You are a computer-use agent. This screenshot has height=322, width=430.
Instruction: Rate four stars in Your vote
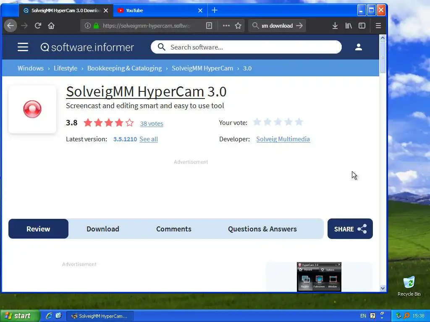click(x=288, y=122)
